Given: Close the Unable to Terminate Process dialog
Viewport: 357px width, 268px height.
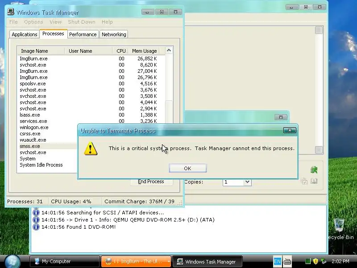Looking at the screenshot, I should (290, 130).
